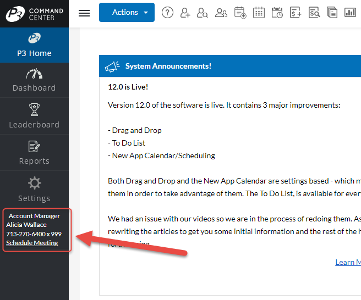This screenshot has width=361, height=300.
Task: Open the help question mark icon
Action: [x=168, y=13]
